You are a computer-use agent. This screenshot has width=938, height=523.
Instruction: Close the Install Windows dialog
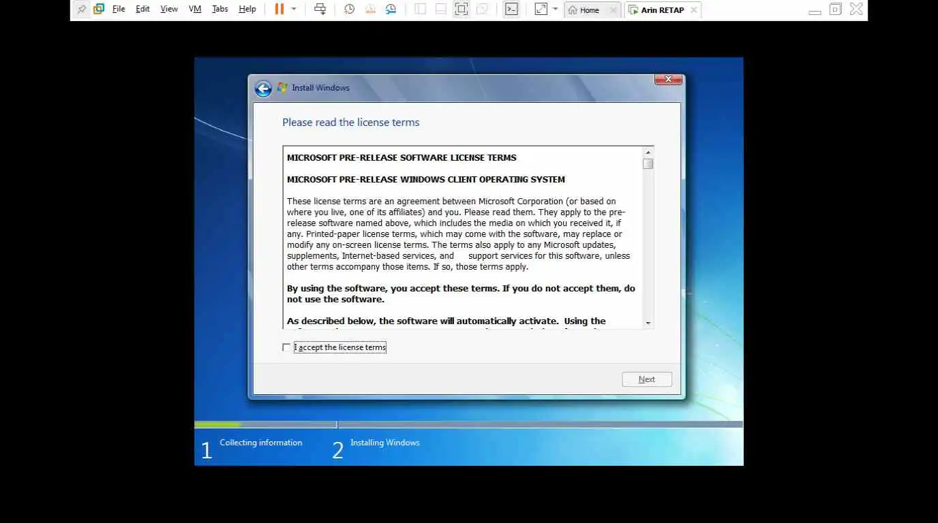668,80
